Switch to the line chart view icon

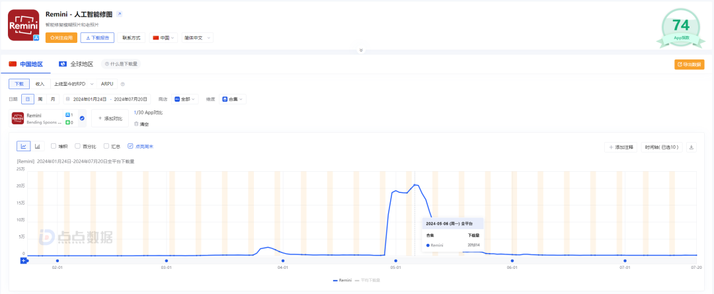23,146
